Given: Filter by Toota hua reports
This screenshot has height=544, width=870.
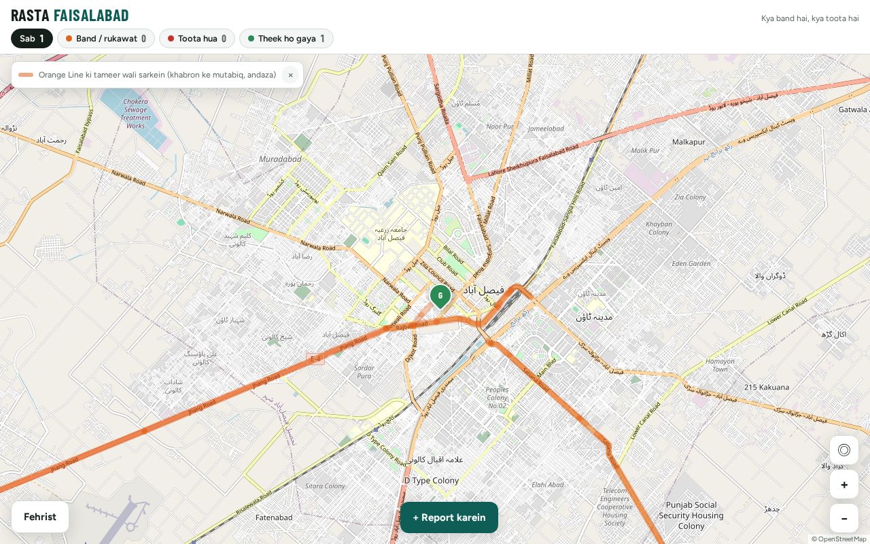Looking at the screenshot, I should [197, 39].
